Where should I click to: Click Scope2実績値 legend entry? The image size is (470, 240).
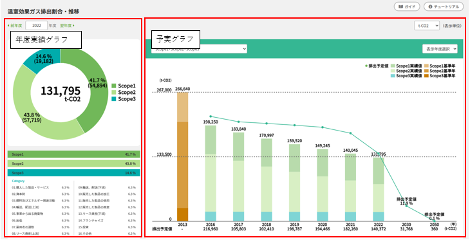[406, 71]
